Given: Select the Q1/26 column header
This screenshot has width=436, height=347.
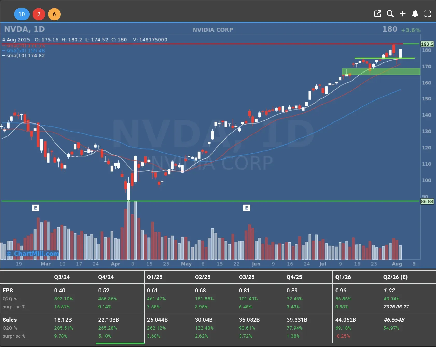Looking at the screenshot, I should pos(343,277).
